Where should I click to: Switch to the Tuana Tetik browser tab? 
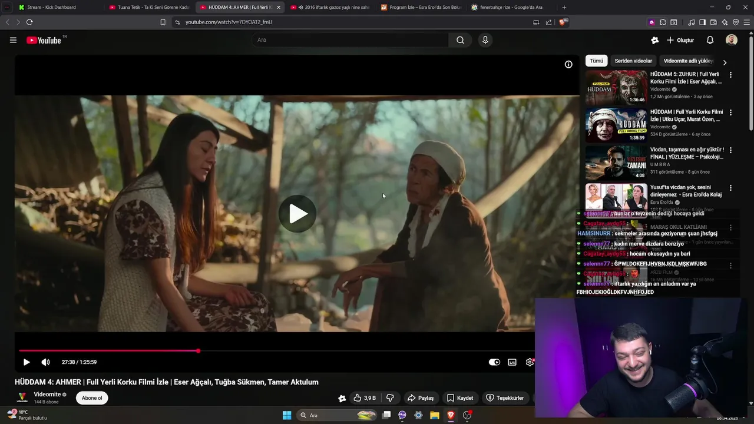(150, 7)
